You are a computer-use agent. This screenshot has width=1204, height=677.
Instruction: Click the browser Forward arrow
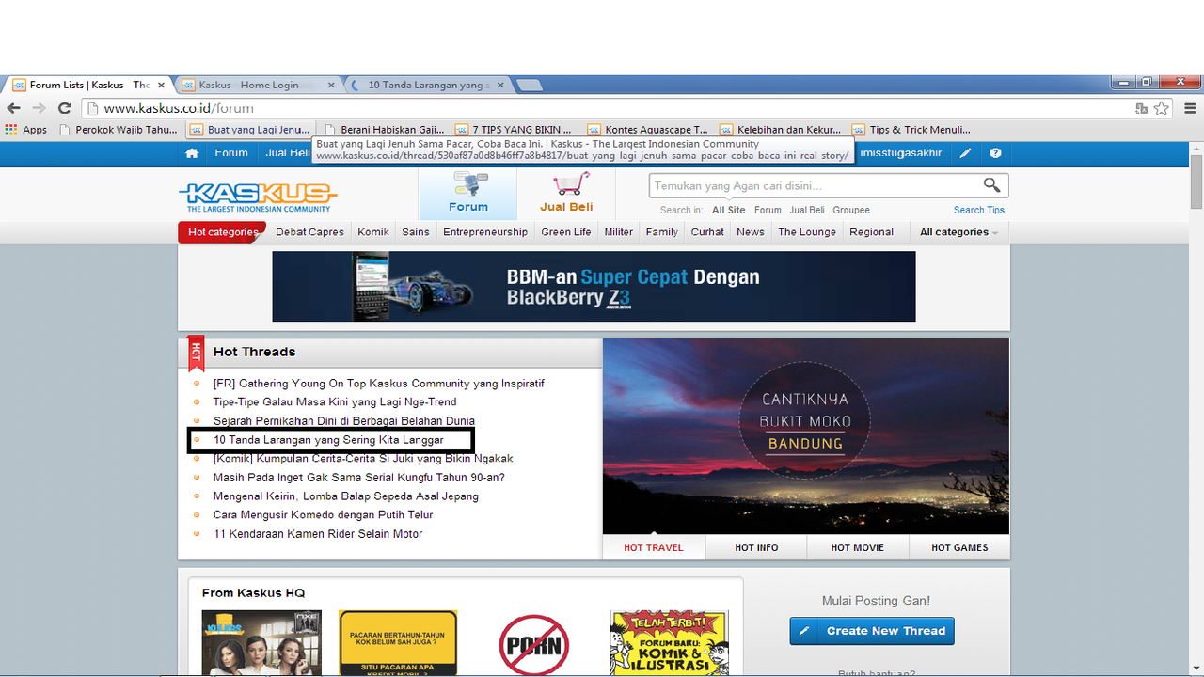point(39,108)
